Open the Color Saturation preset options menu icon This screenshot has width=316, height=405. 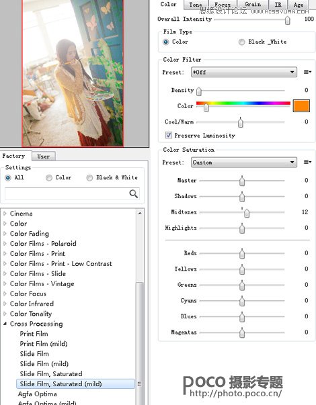(x=307, y=162)
